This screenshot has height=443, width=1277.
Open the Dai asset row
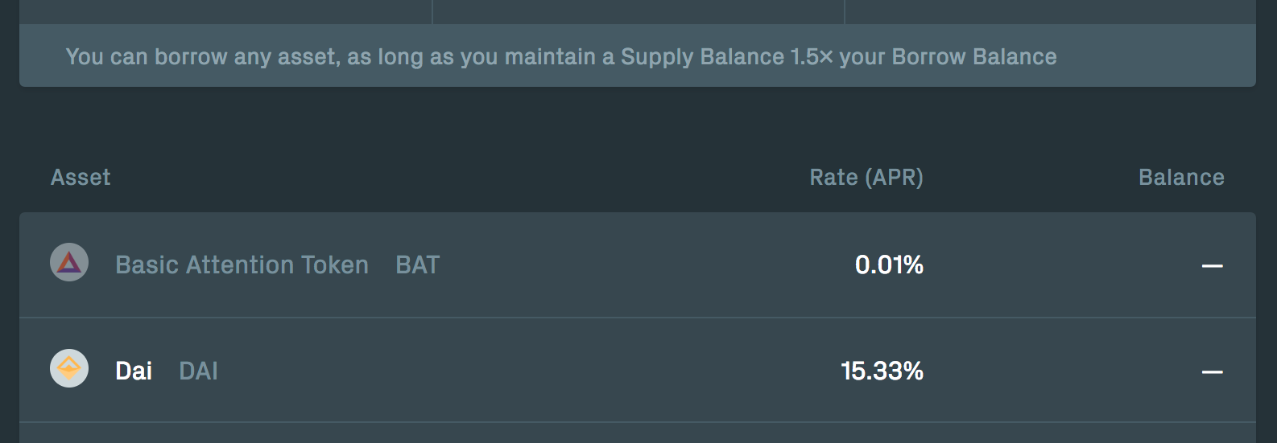point(638,370)
